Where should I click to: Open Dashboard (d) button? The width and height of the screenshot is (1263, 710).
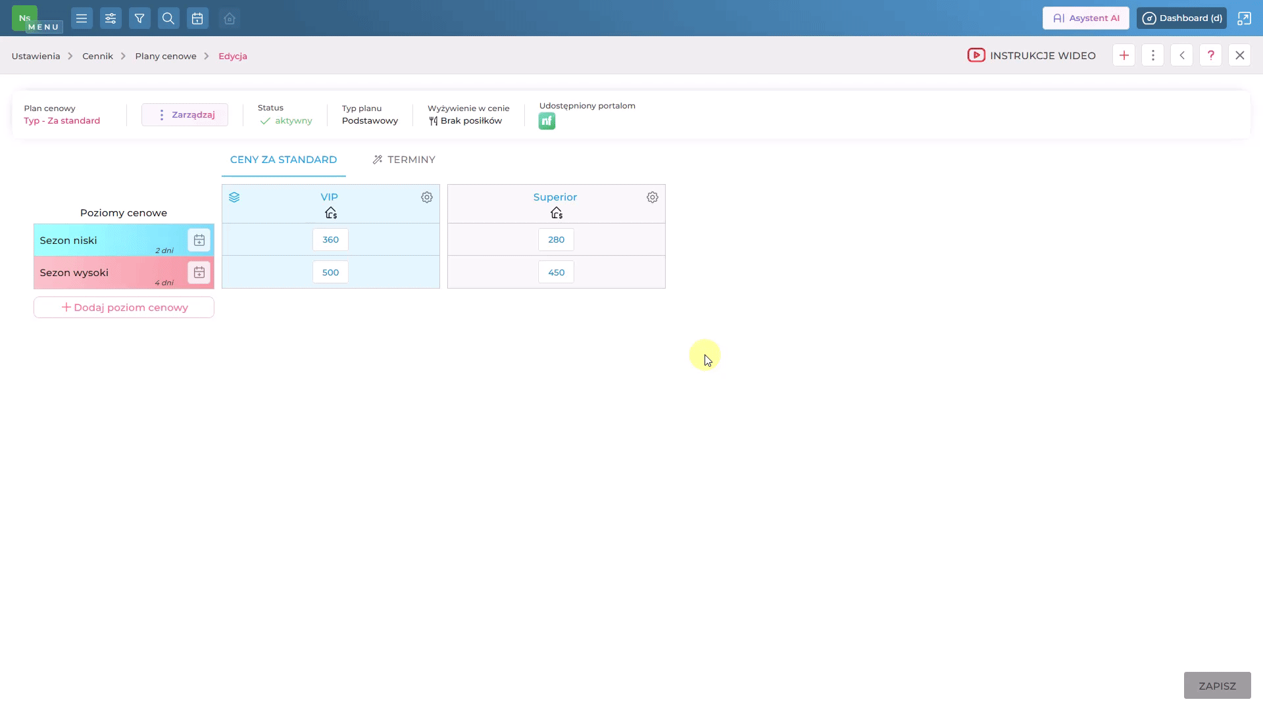coord(1182,18)
